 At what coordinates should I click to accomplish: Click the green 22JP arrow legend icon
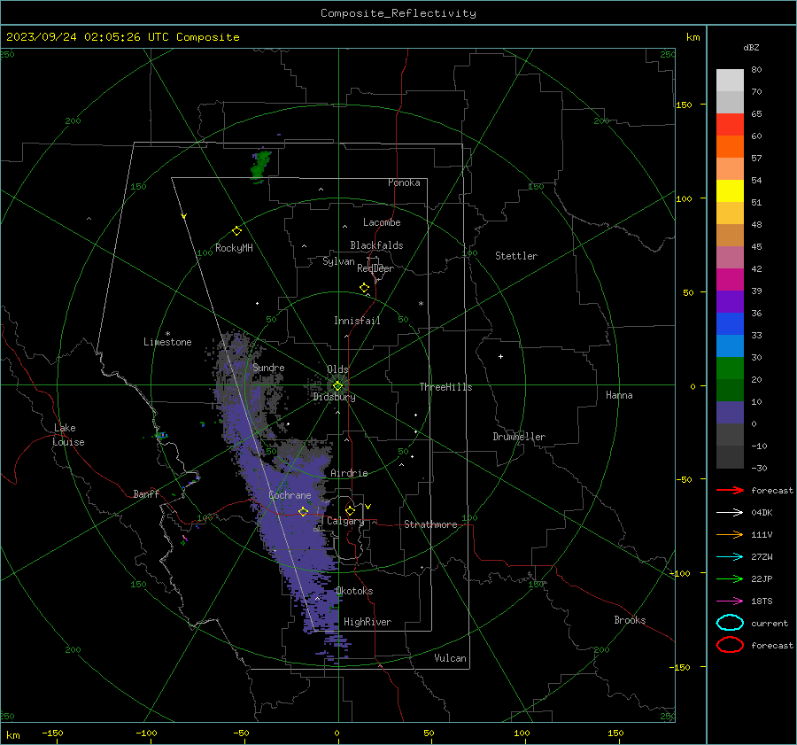point(730,578)
